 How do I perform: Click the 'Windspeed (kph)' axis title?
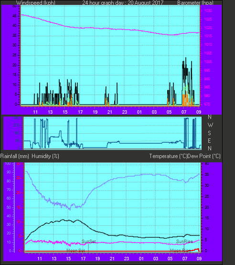(36, 3)
